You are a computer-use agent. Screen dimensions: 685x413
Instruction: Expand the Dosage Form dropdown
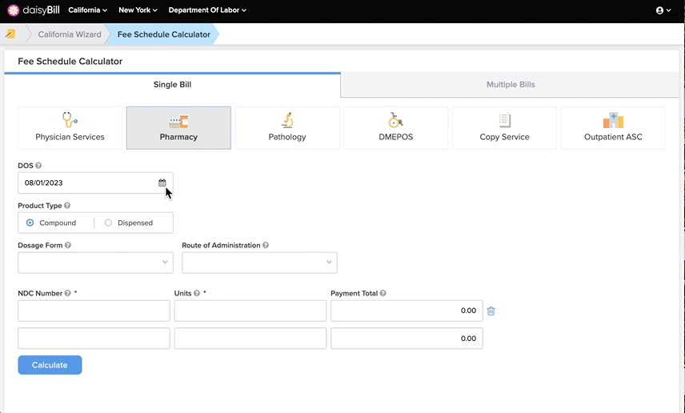click(96, 263)
